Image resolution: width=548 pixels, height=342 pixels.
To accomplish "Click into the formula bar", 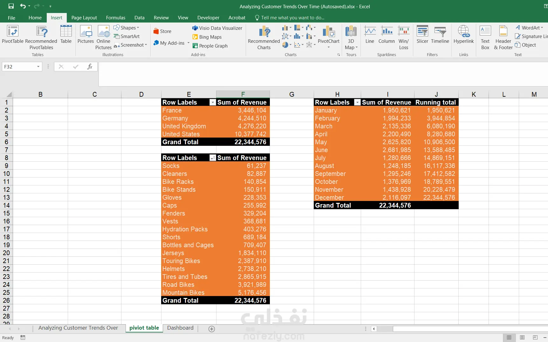I will (x=323, y=74).
